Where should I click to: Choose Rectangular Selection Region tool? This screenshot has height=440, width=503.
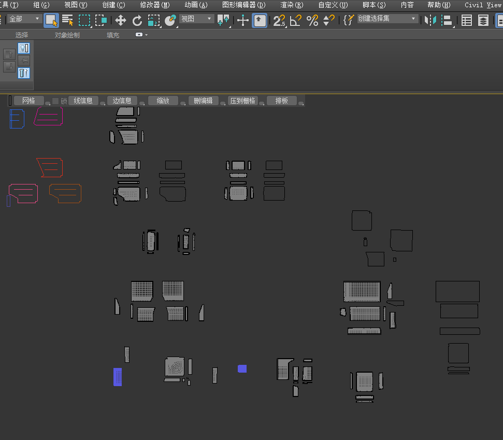pos(84,20)
